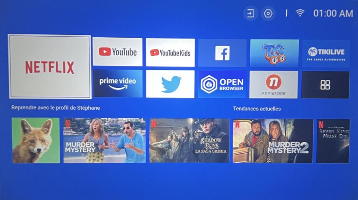Viewport: 358px width, 200px height.
Task: Open the Twitter bird app
Action: tap(170, 84)
